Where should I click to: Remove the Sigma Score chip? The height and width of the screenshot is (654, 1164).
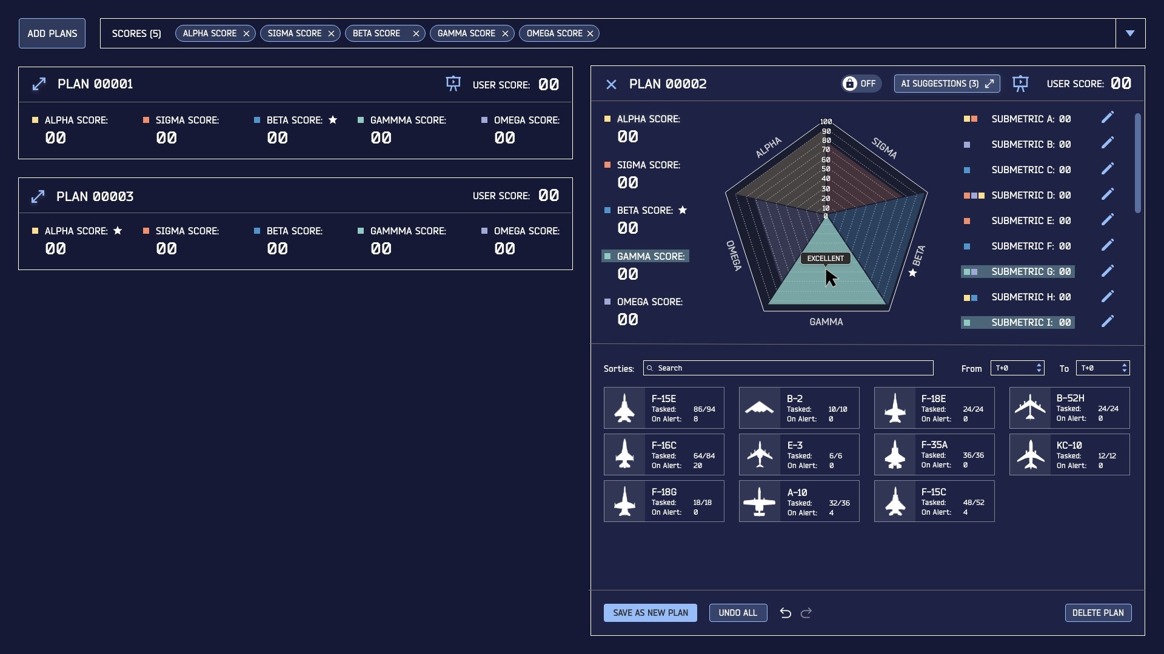click(x=331, y=34)
